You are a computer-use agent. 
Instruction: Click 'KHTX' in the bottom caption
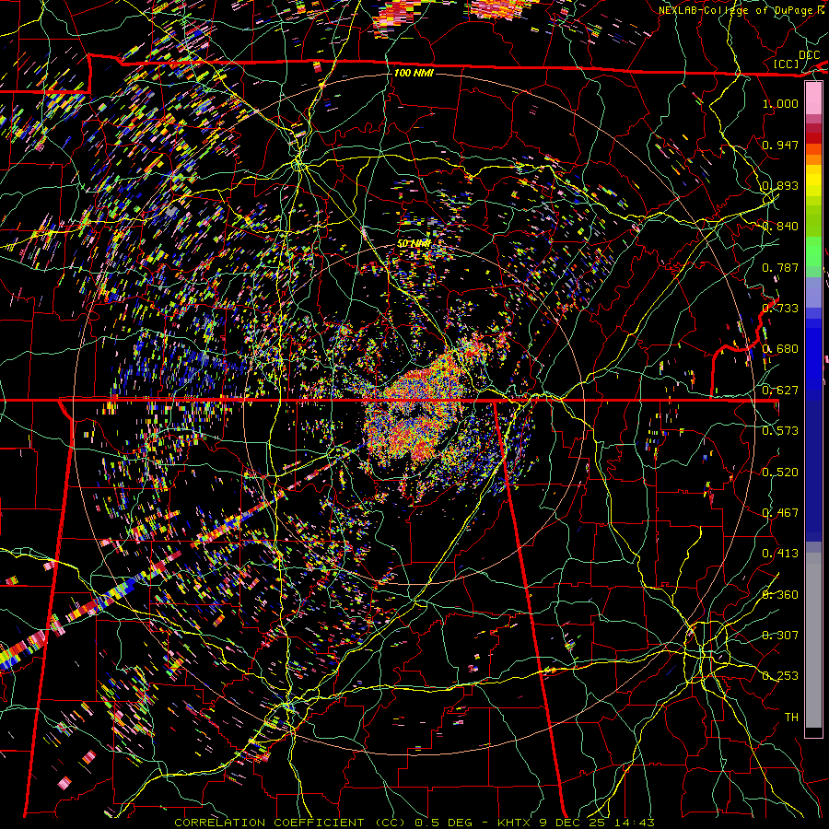pyautogui.click(x=513, y=823)
